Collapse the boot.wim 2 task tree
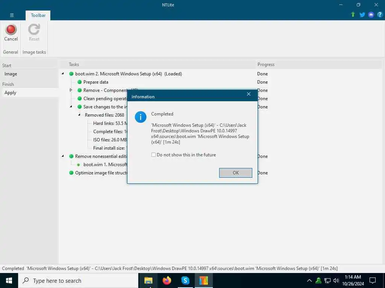 pyautogui.click(x=63, y=73)
